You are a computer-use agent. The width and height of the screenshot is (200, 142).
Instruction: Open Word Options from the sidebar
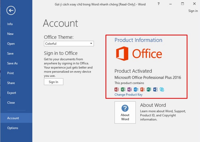(x=13, y=128)
